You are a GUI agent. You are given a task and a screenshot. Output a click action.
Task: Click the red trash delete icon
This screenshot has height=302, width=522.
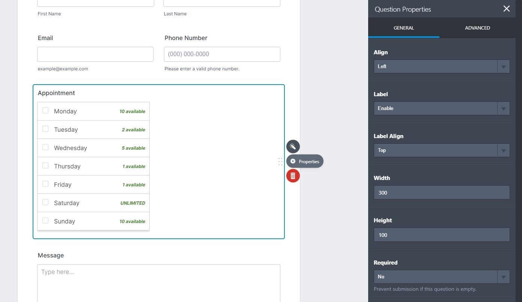[293, 176]
